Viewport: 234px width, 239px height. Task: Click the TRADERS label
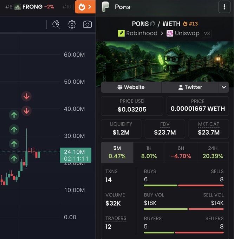point(116,218)
